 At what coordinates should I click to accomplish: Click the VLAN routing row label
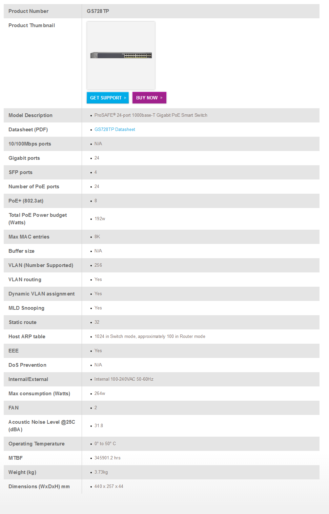(x=25, y=280)
